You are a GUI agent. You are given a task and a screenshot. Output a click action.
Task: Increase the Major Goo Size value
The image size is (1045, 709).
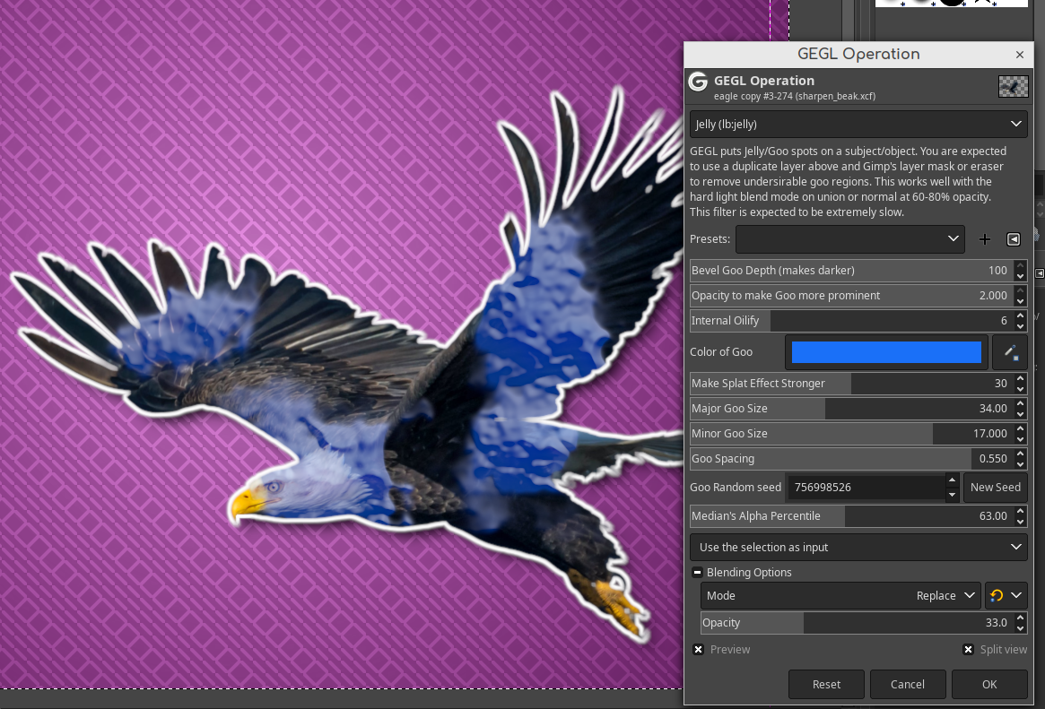coord(1021,404)
